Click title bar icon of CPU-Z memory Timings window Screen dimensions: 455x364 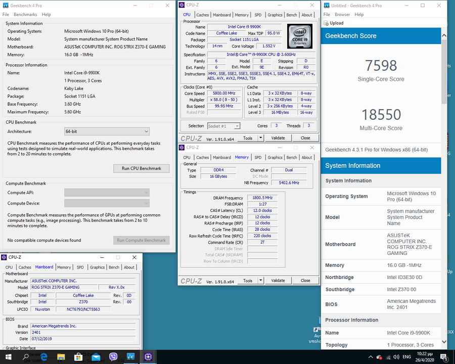click(181, 148)
